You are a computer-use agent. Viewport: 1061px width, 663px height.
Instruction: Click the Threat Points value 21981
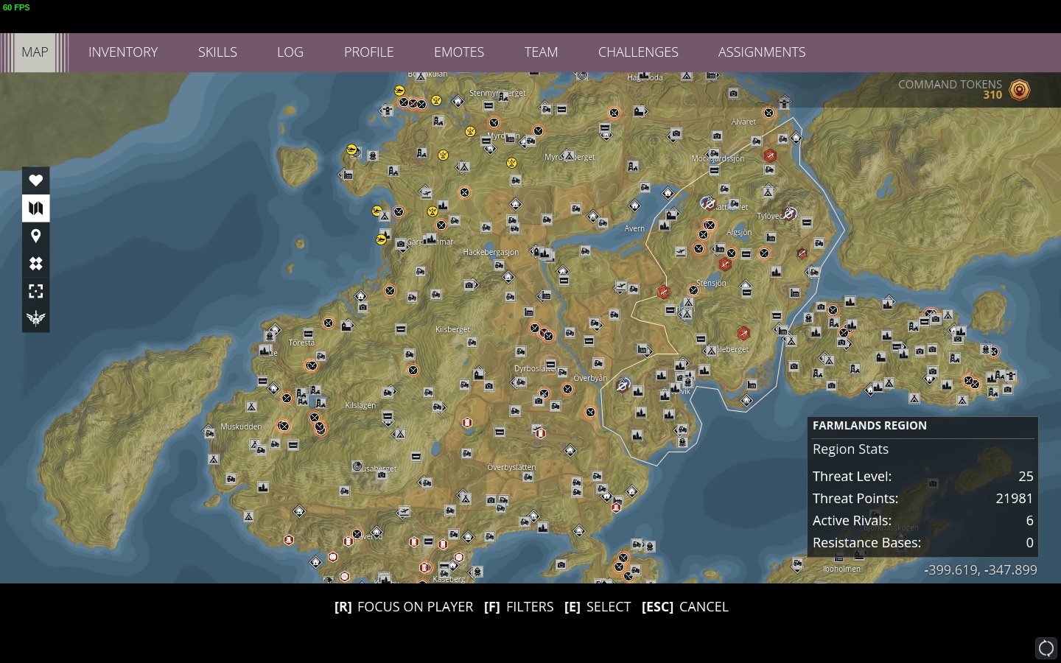point(1014,499)
